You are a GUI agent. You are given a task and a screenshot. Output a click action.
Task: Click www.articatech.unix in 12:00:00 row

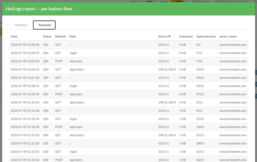(233, 45)
